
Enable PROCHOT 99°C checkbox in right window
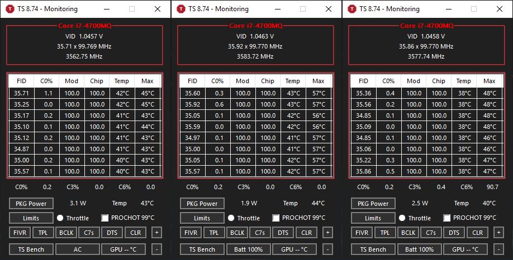[x=446, y=218]
